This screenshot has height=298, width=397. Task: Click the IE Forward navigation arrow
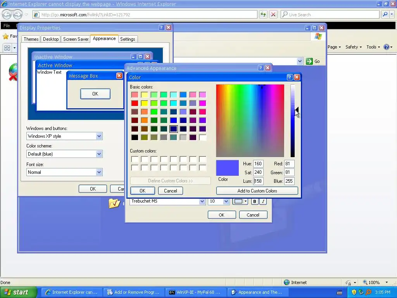pyautogui.click(x=17, y=14)
